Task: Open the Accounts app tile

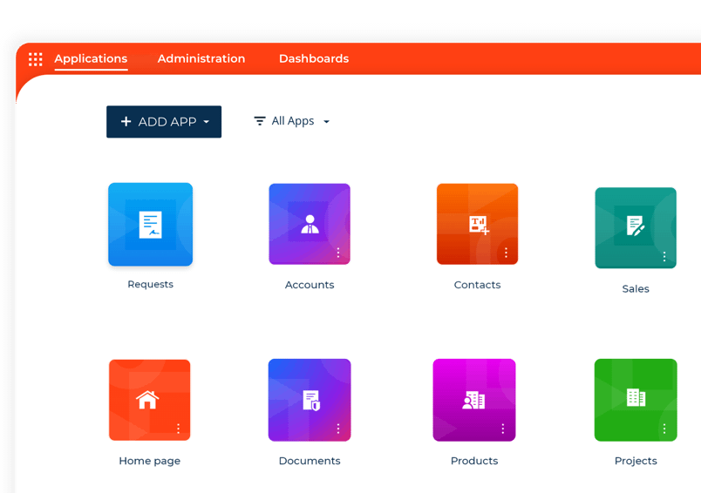Action: pos(310,224)
